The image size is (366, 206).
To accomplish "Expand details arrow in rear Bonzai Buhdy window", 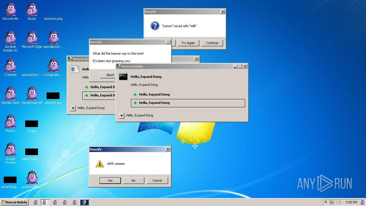I will tap(73, 108).
